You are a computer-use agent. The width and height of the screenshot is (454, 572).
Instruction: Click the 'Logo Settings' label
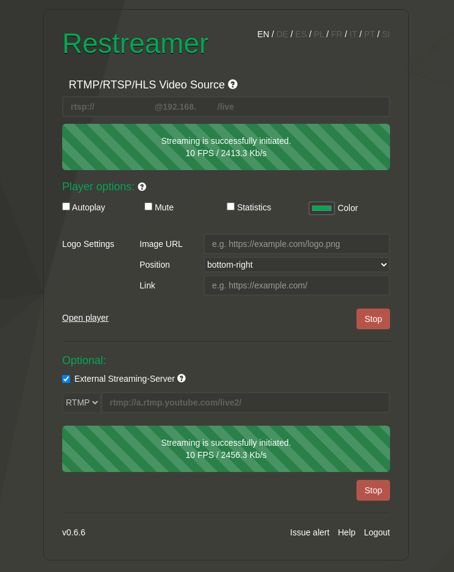point(88,244)
